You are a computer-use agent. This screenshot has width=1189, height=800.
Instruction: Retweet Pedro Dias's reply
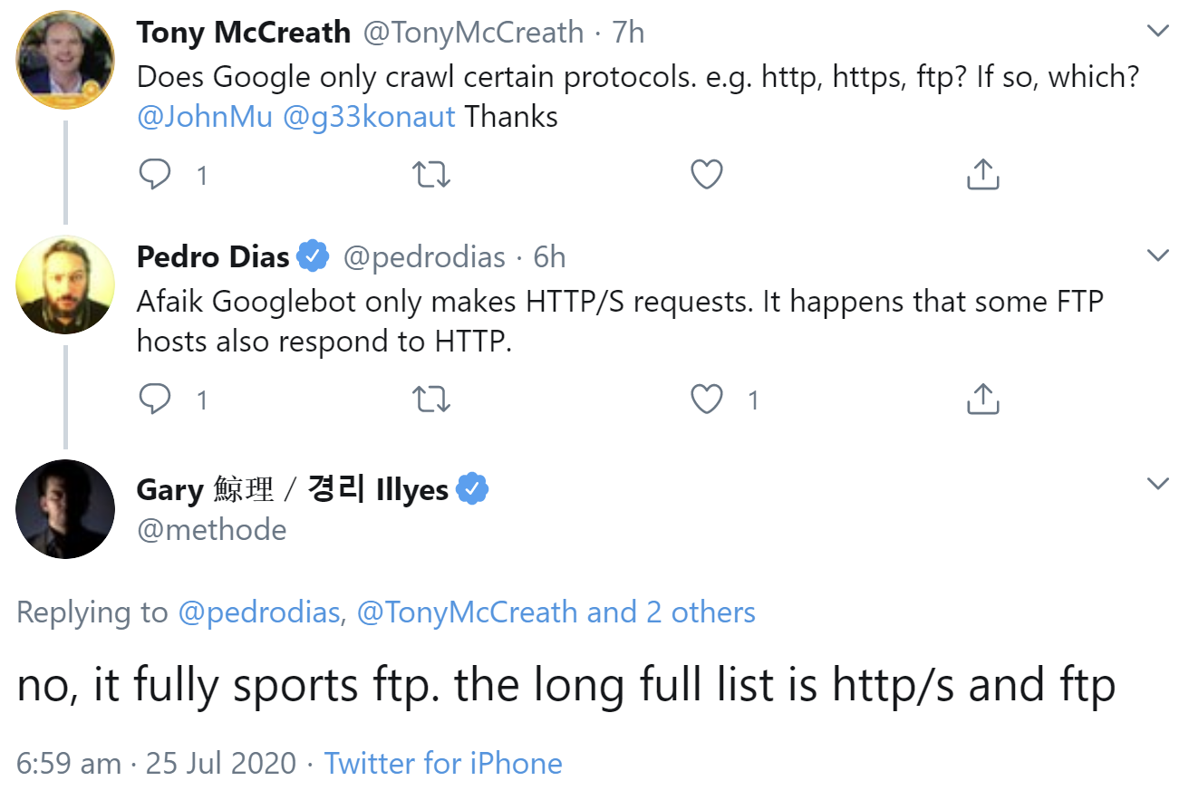coord(431,398)
